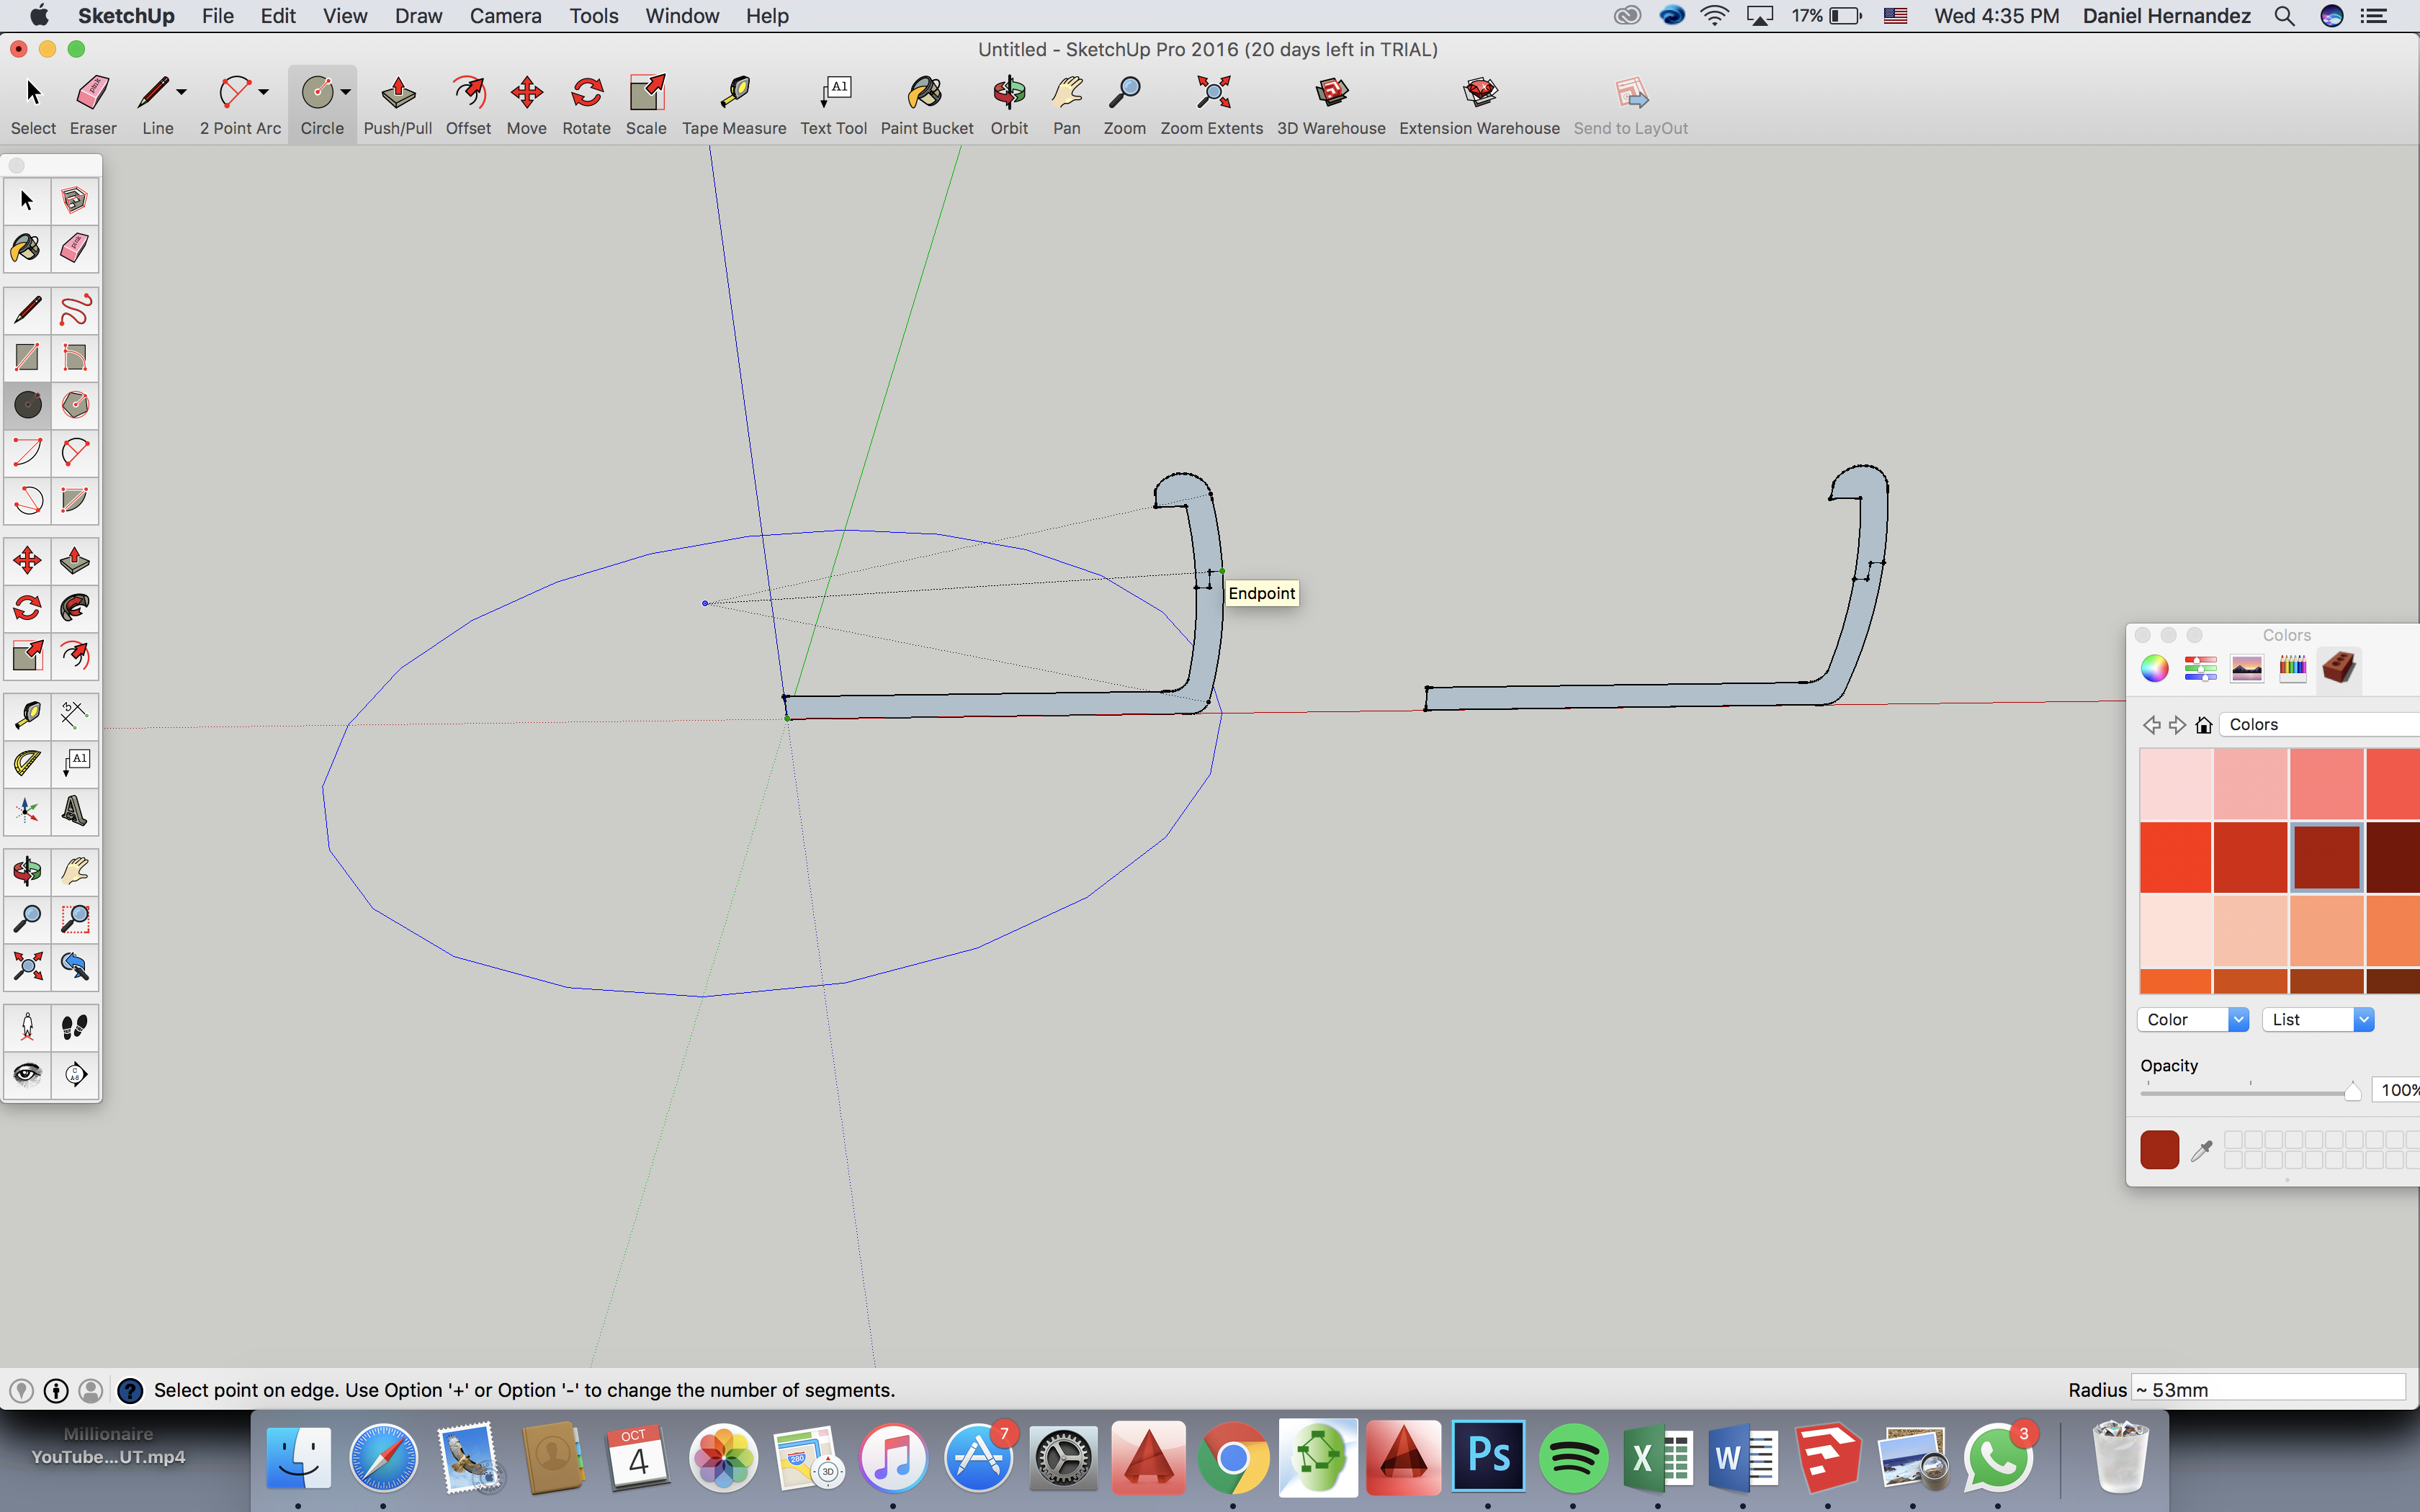Switch to color wheel picker tab
Image resolution: width=2420 pixels, height=1512 pixels.
pos(2155,668)
